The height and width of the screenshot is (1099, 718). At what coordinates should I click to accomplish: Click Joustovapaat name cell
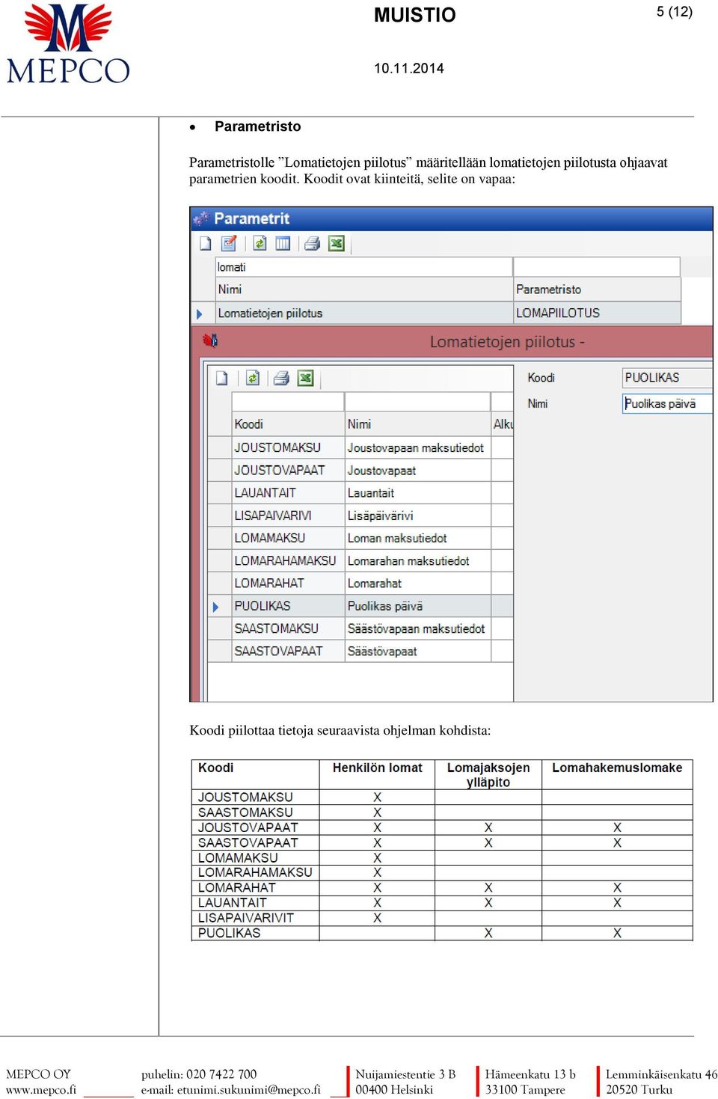tap(417, 471)
